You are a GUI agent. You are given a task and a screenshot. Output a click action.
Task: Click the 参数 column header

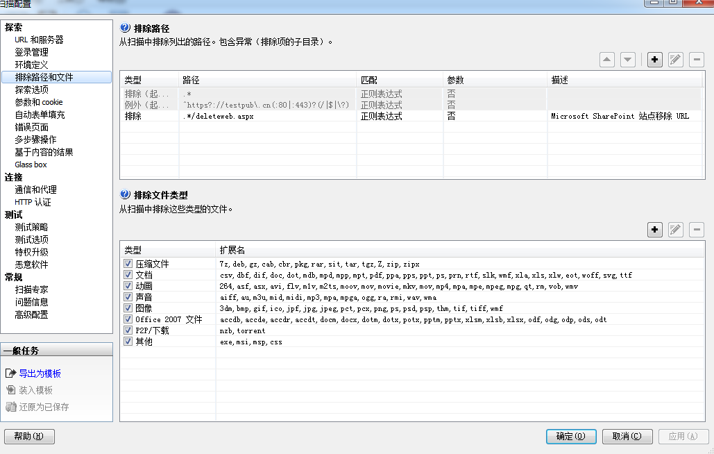pos(495,80)
